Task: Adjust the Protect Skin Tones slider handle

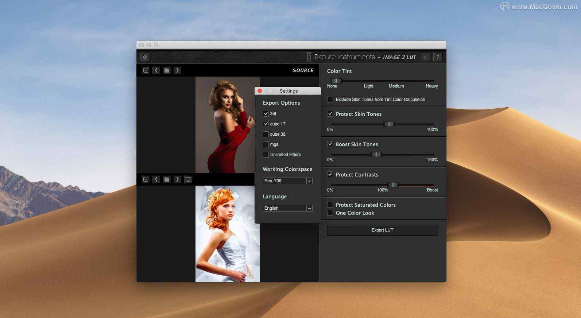Action: click(389, 124)
